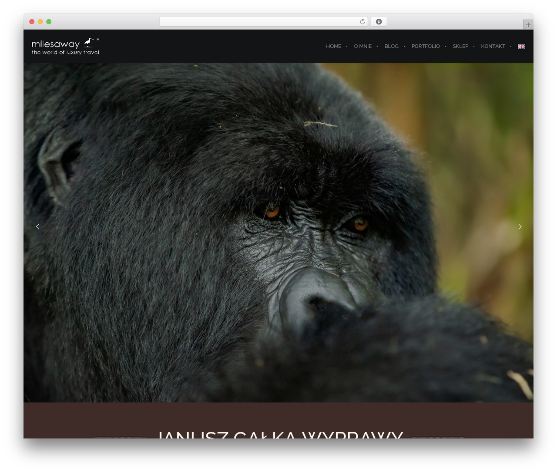Go to the BLOG page
This screenshot has height=472, width=557.
(391, 46)
